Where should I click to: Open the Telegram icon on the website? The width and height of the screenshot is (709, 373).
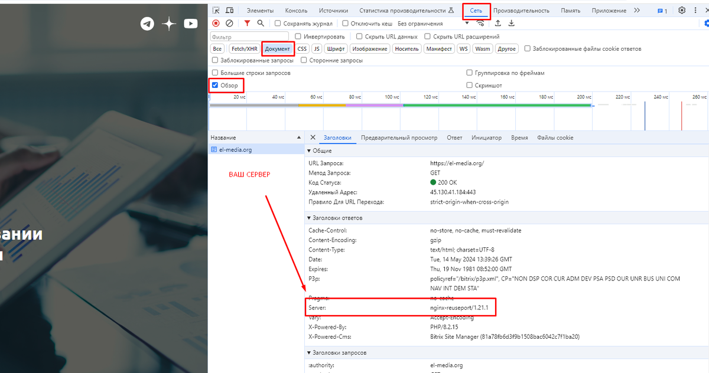point(147,24)
